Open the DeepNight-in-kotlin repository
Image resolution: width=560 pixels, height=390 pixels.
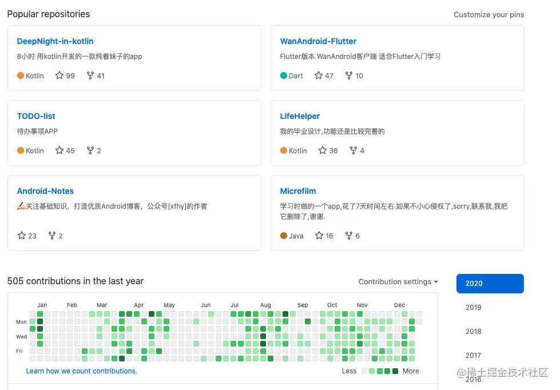point(55,41)
